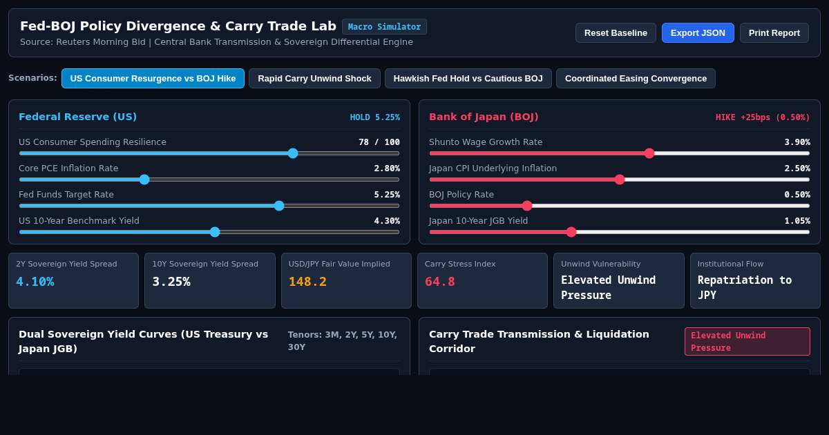Adjust Japan 10-Year JGB Yield slider
Screen dimensions: 829x435
[620, 232]
